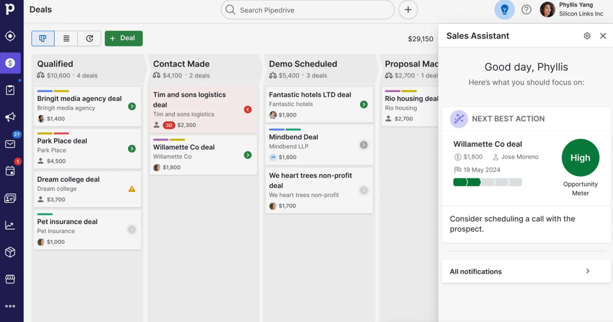Viewport: 613px width, 322px height.
Task: Open the Mindbend Deal card
Action: click(319, 145)
